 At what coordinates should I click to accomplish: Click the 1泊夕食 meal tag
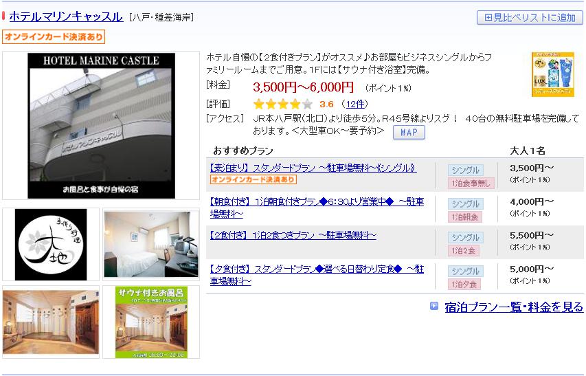click(464, 284)
